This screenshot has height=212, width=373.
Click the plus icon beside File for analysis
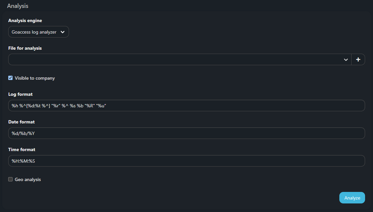pyautogui.click(x=358, y=60)
